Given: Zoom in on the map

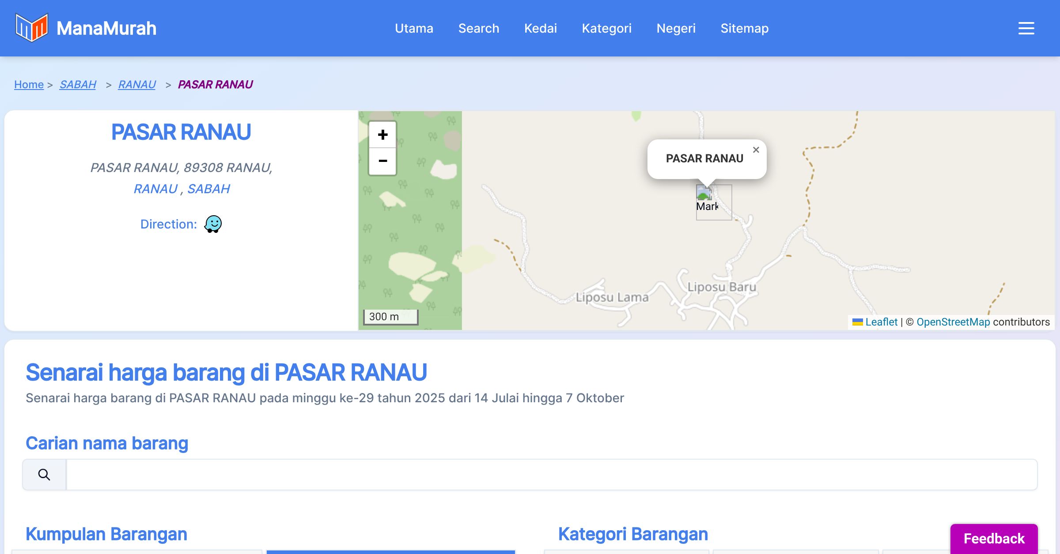Looking at the screenshot, I should (382, 135).
